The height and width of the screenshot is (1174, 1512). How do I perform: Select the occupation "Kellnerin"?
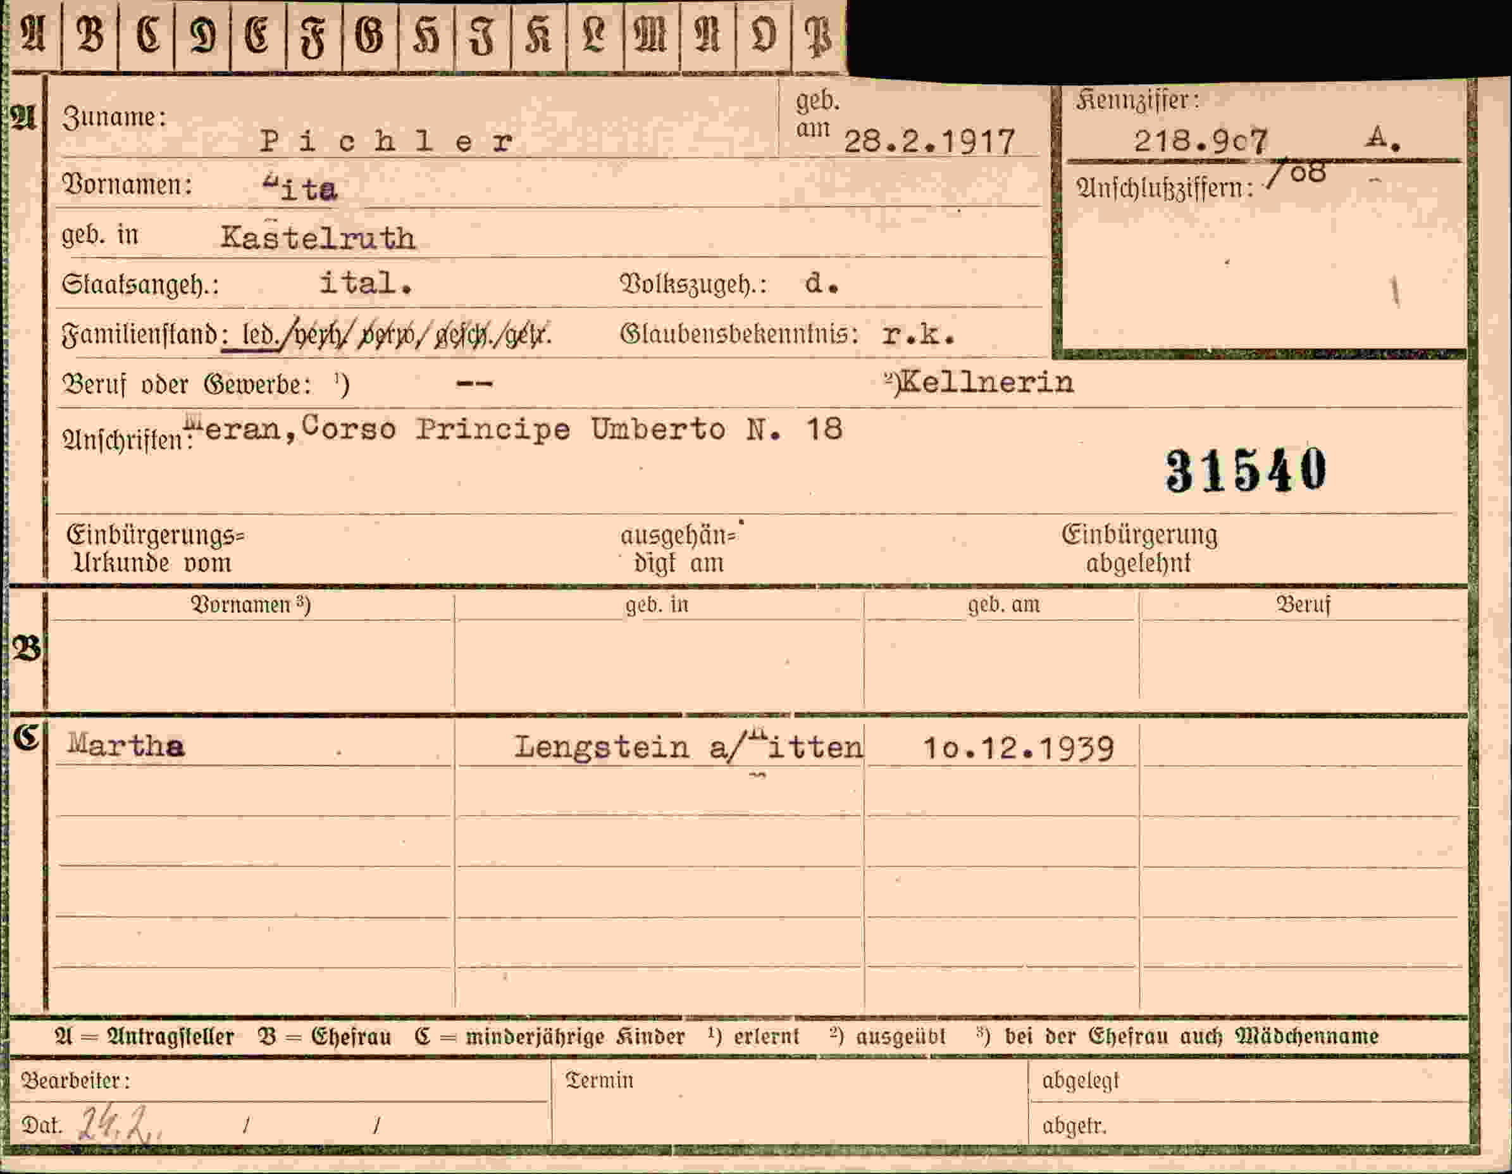pyautogui.click(x=986, y=382)
